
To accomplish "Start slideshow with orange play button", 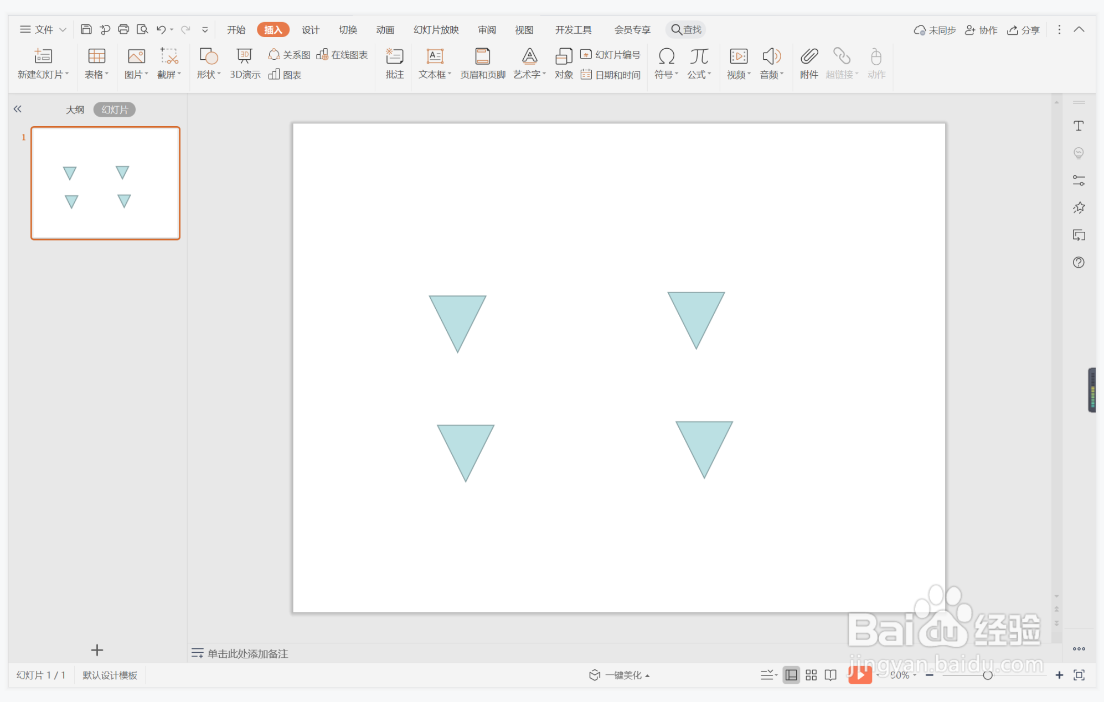I will 860,674.
